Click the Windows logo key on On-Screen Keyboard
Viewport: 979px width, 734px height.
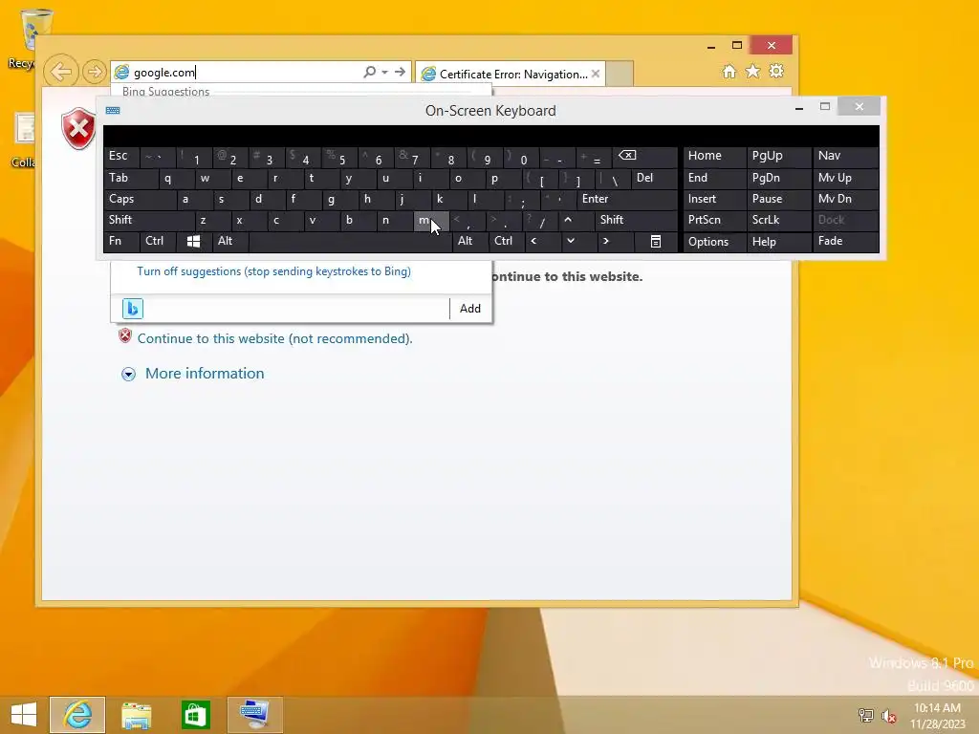(x=193, y=241)
